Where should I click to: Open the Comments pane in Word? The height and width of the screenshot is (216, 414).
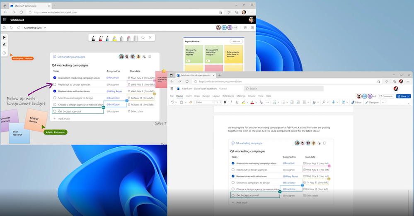coord(386,96)
